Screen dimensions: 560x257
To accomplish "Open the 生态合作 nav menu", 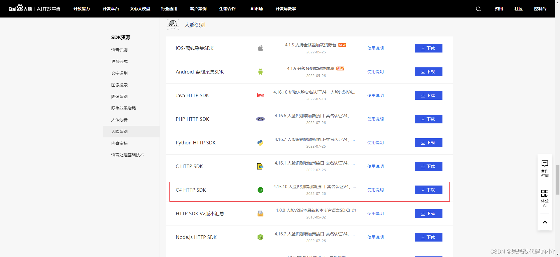I will pyautogui.click(x=228, y=9).
